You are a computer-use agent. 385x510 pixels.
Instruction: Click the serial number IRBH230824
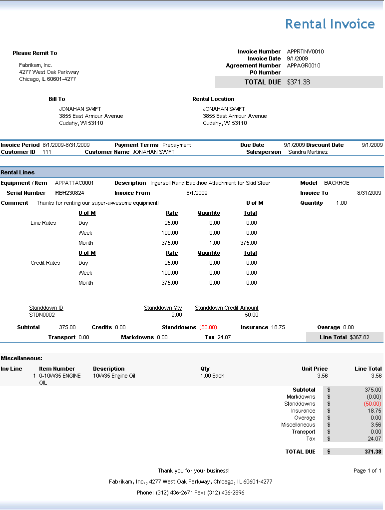(69, 193)
